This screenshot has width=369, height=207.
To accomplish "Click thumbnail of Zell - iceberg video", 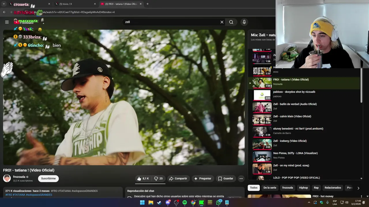I will click(262, 144).
